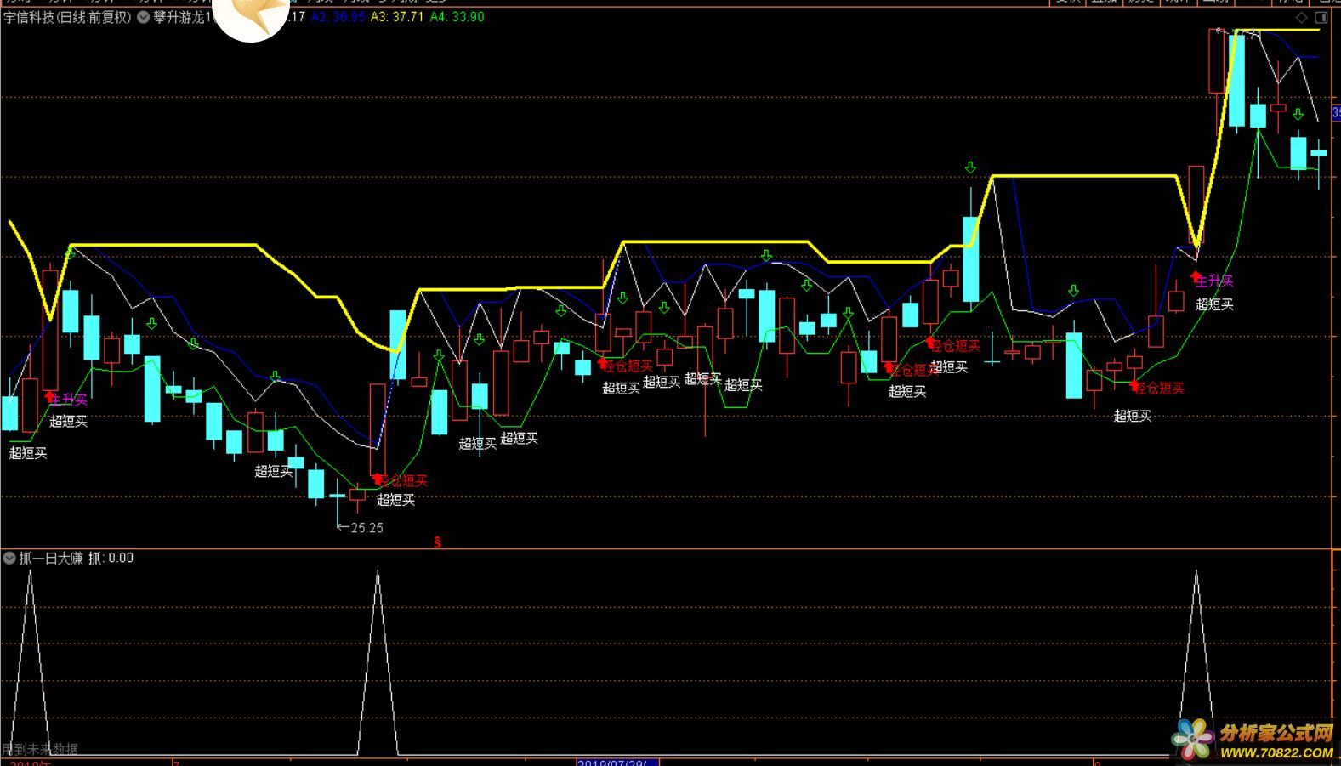Click the magenta 主升买 signal beside the last rally

click(x=1215, y=281)
